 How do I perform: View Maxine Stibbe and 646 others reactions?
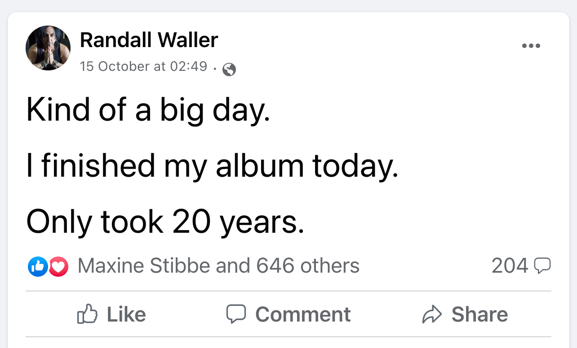click(218, 265)
